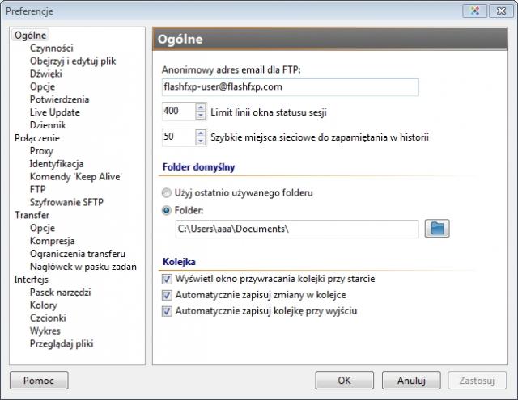
Task: Increase the session status line limit
Action: click(x=201, y=107)
